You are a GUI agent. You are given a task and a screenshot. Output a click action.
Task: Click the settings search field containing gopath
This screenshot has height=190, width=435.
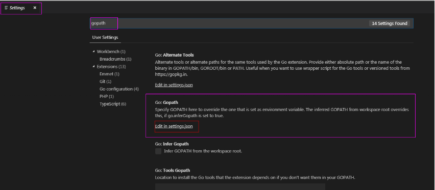[252, 23]
